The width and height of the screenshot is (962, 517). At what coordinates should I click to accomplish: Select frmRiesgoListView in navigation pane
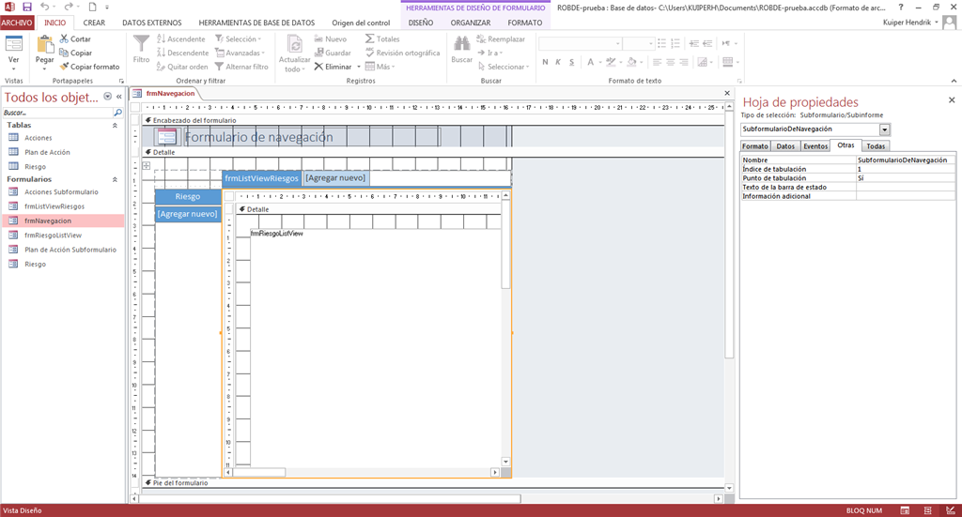[53, 236]
